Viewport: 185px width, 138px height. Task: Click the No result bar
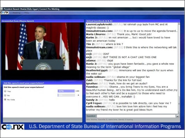66,95
